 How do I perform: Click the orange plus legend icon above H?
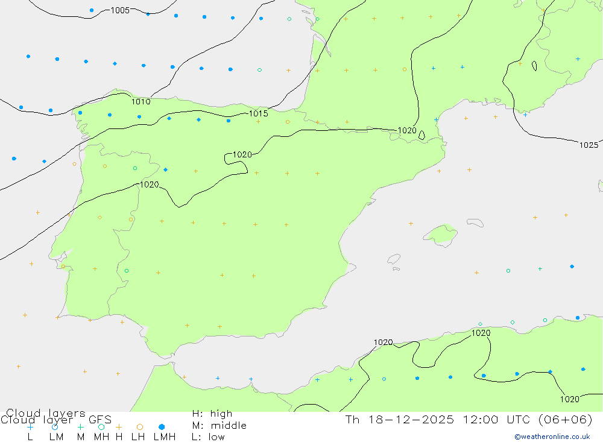(x=119, y=427)
